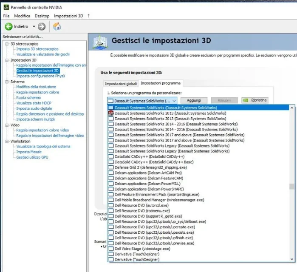The height and width of the screenshot is (272, 297).
Task: Click the NVIDIA logo in title bar
Action: point(6,7)
